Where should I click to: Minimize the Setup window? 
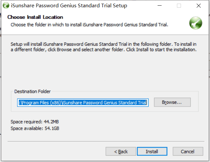(x=159, y=6)
